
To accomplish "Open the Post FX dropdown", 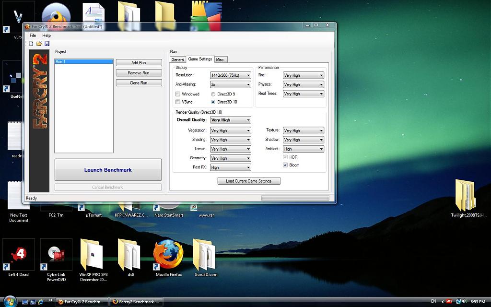I will (231, 167).
